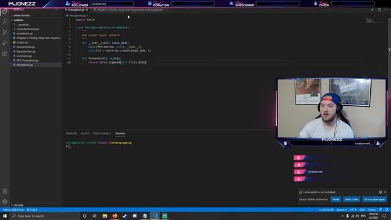Close the Perceptron.py editor tab
The width and height of the screenshot is (391, 220).
pyautogui.click(x=87, y=10)
